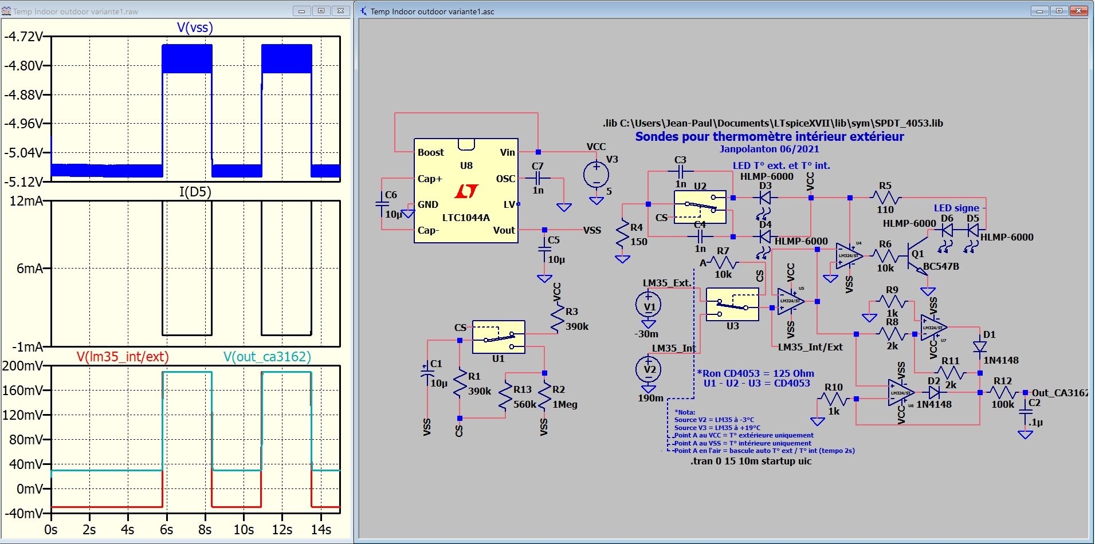
Task: Click the Out_CA3162 net label
Action: tap(1059, 393)
